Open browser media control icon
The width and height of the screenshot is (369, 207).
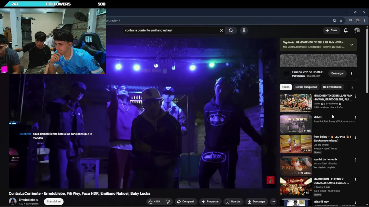click(351, 20)
